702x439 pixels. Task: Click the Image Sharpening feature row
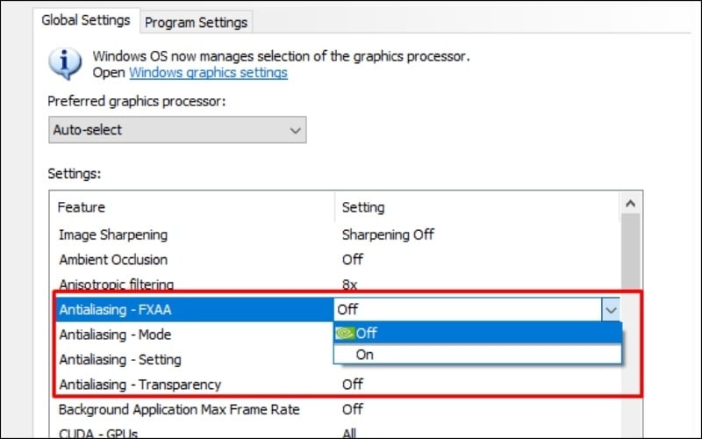pyautogui.click(x=112, y=234)
